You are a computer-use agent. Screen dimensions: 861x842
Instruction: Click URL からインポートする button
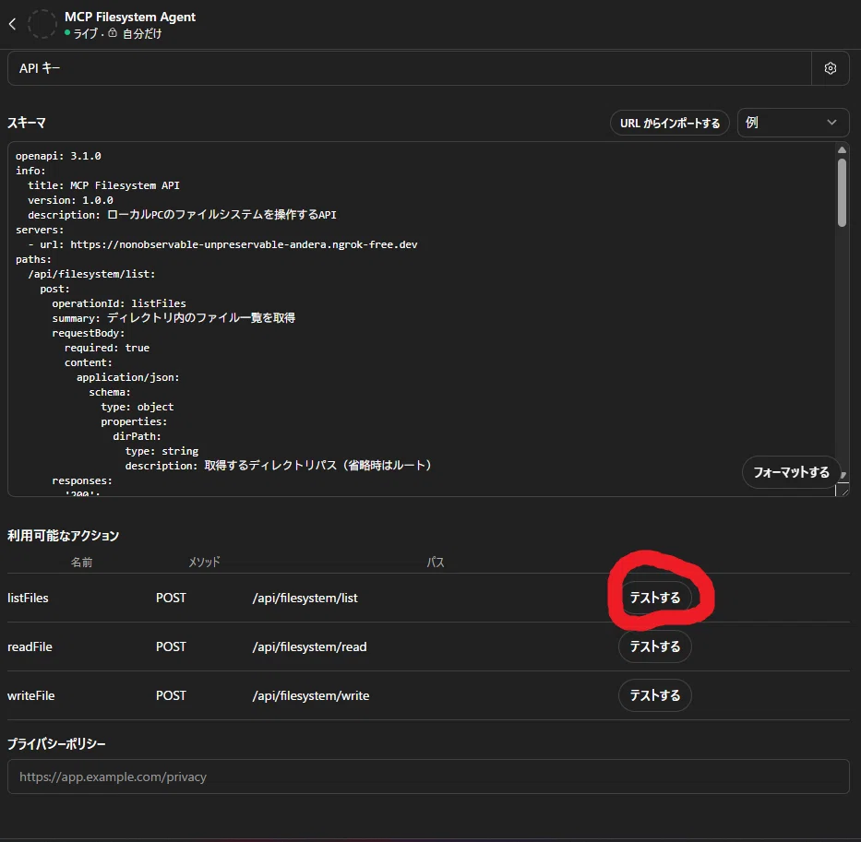pyautogui.click(x=669, y=123)
